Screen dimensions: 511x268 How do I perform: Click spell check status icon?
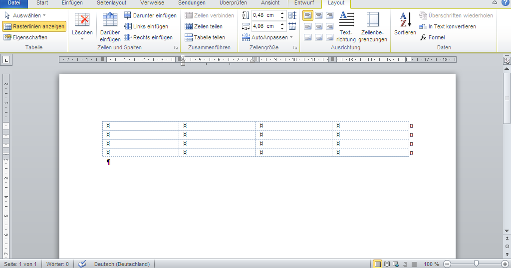(x=82, y=264)
